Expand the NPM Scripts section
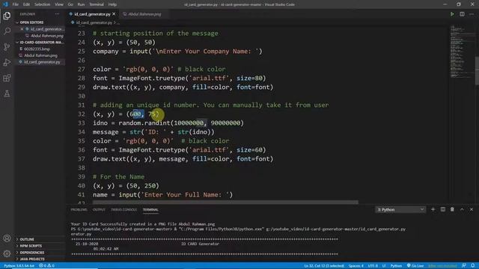 click(x=31, y=246)
